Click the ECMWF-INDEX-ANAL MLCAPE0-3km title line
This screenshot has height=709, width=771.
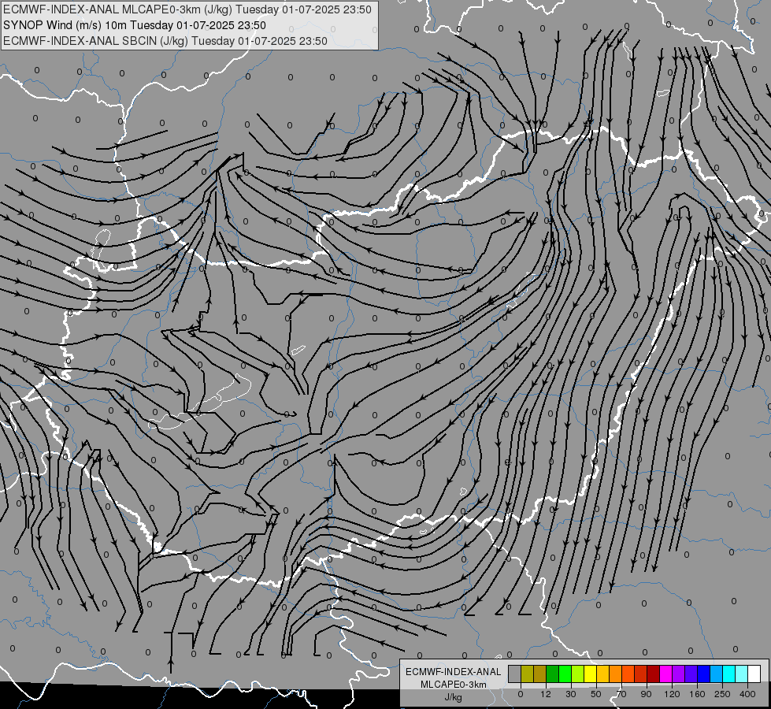tap(187, 9)
